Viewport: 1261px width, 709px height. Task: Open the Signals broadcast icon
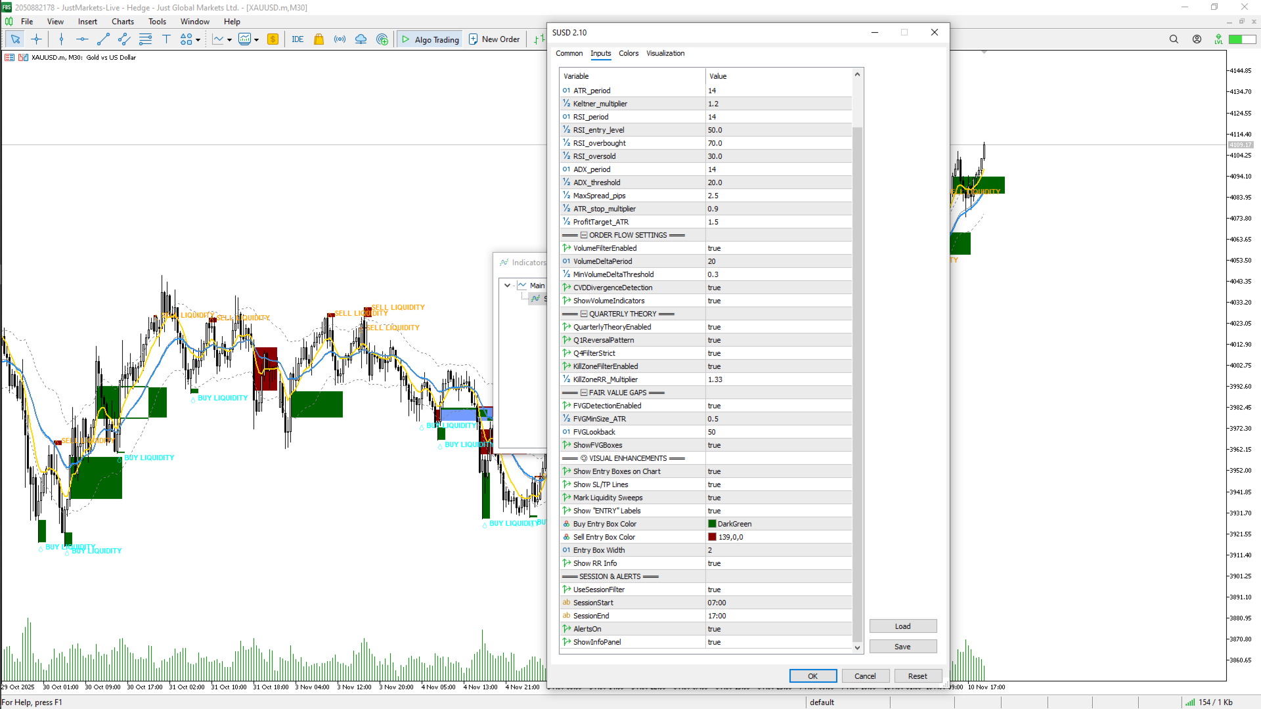tap(340, 39)
